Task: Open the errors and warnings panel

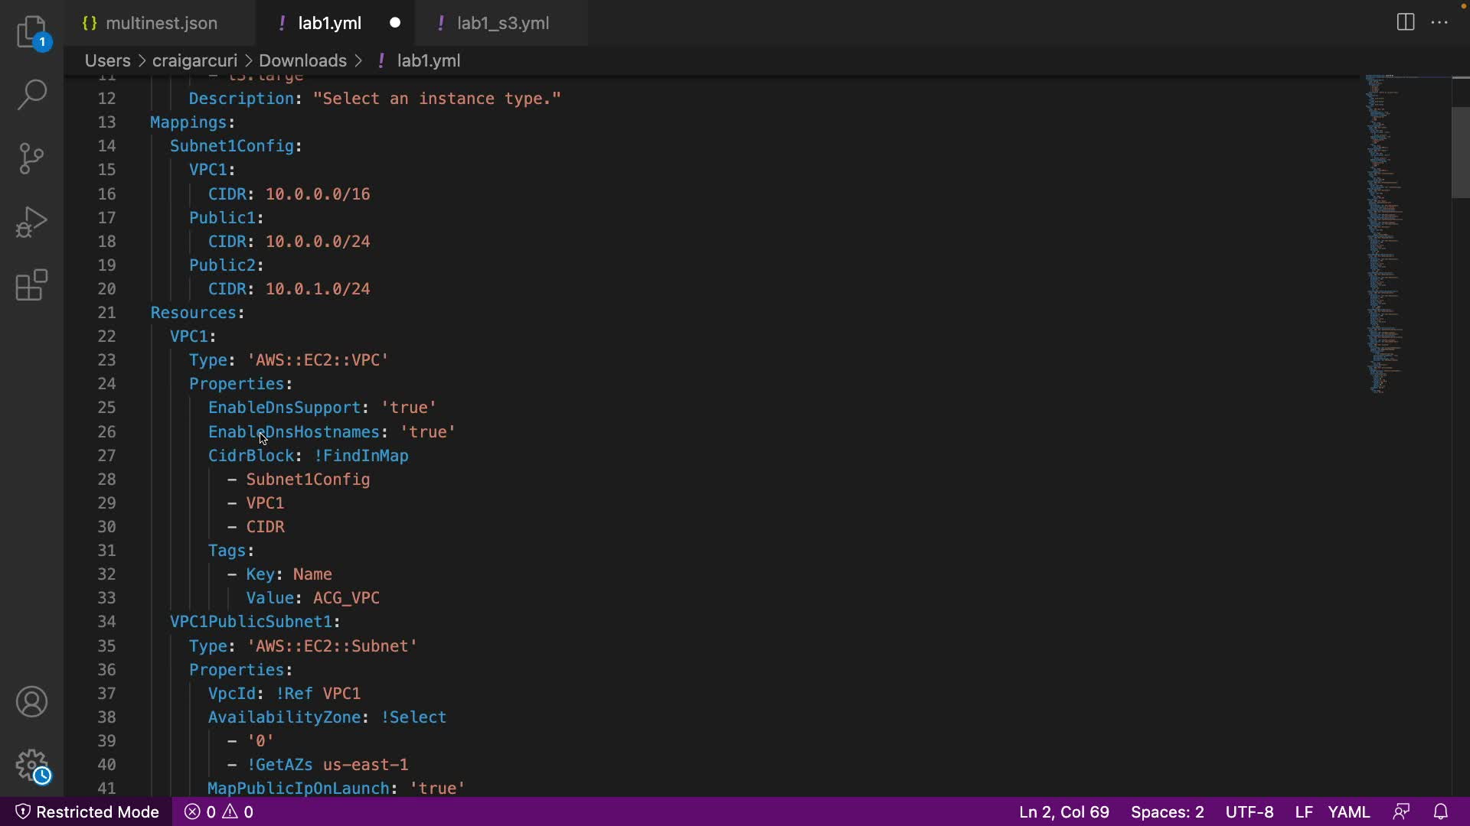Action: tap(220, 811)
